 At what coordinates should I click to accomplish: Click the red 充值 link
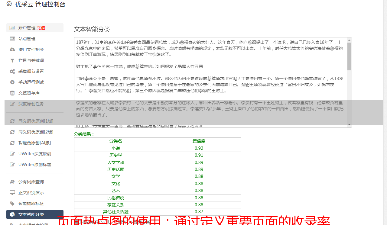pos(41,28)
